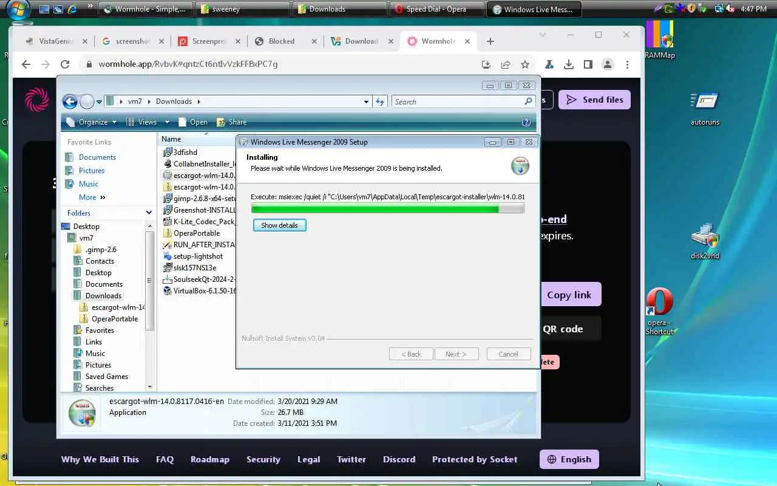The height and width of the screenshot is (486, 777).
Task: Select Saved Games in folder tree
Action: 107,377
